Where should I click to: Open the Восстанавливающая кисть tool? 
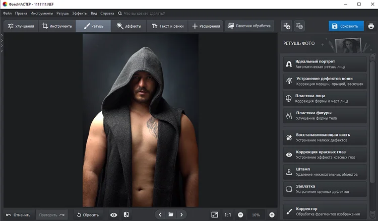tap(325, 137)
